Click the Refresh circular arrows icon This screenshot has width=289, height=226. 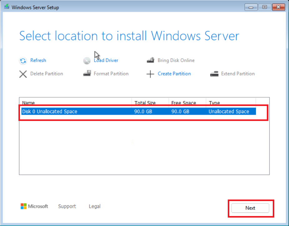coord(23,61)
